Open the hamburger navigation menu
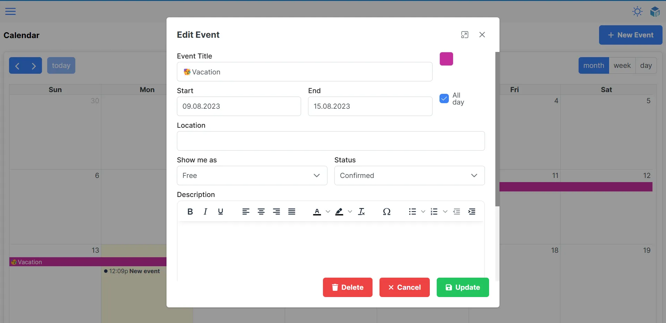This screenshot has width=666, height=323. [x=10, y=11]
